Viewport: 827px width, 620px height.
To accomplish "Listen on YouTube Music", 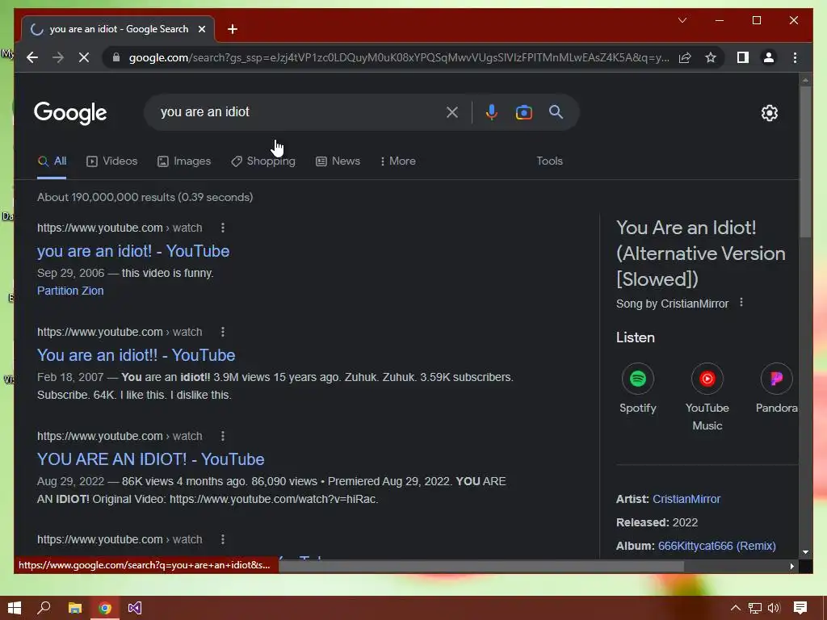I will pos(707,397).
